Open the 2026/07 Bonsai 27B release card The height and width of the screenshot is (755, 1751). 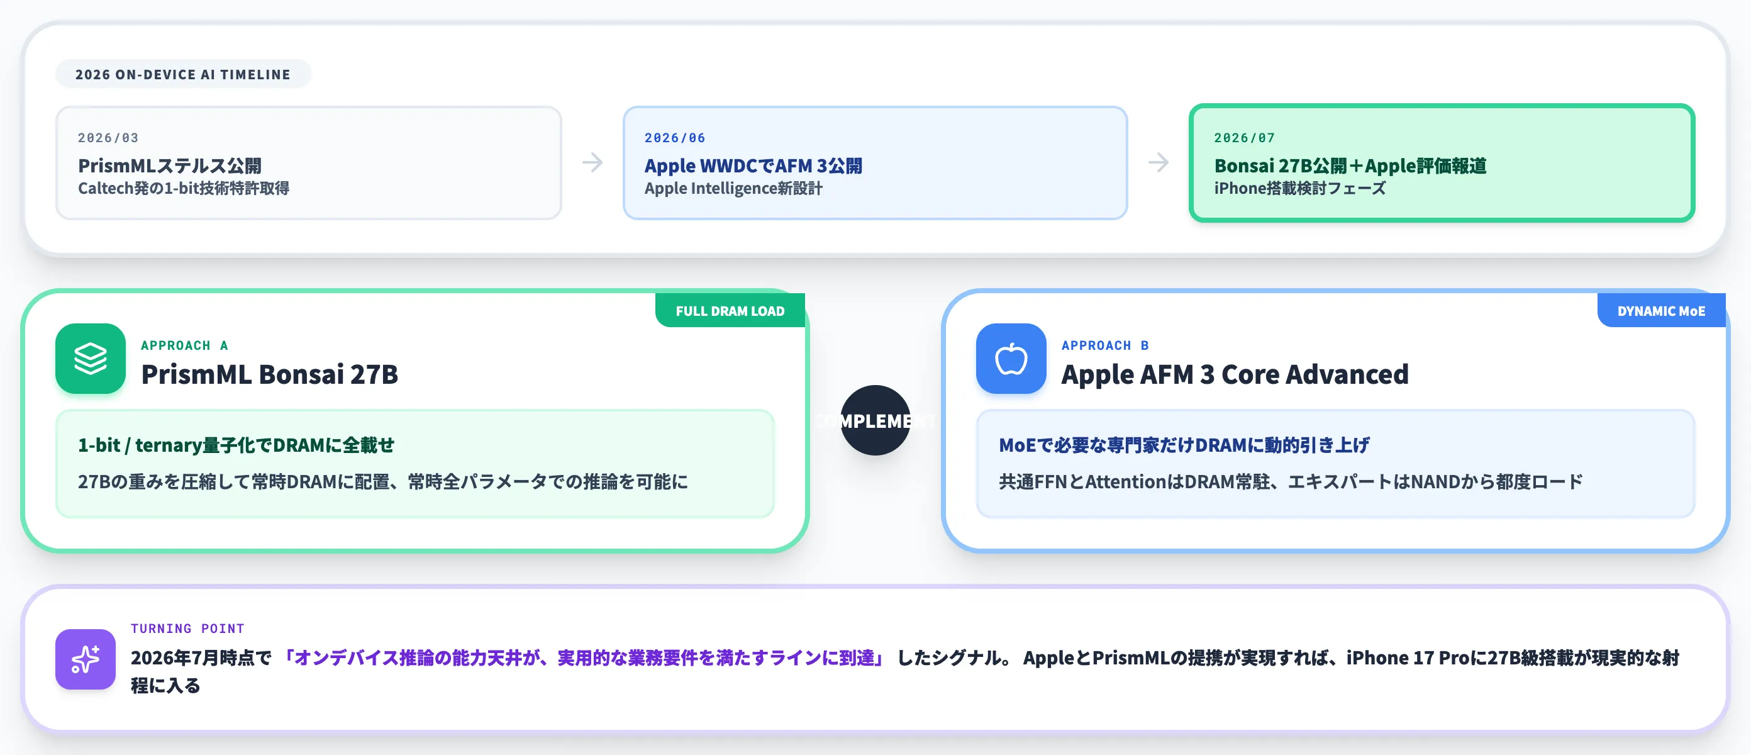(1442, 162)
